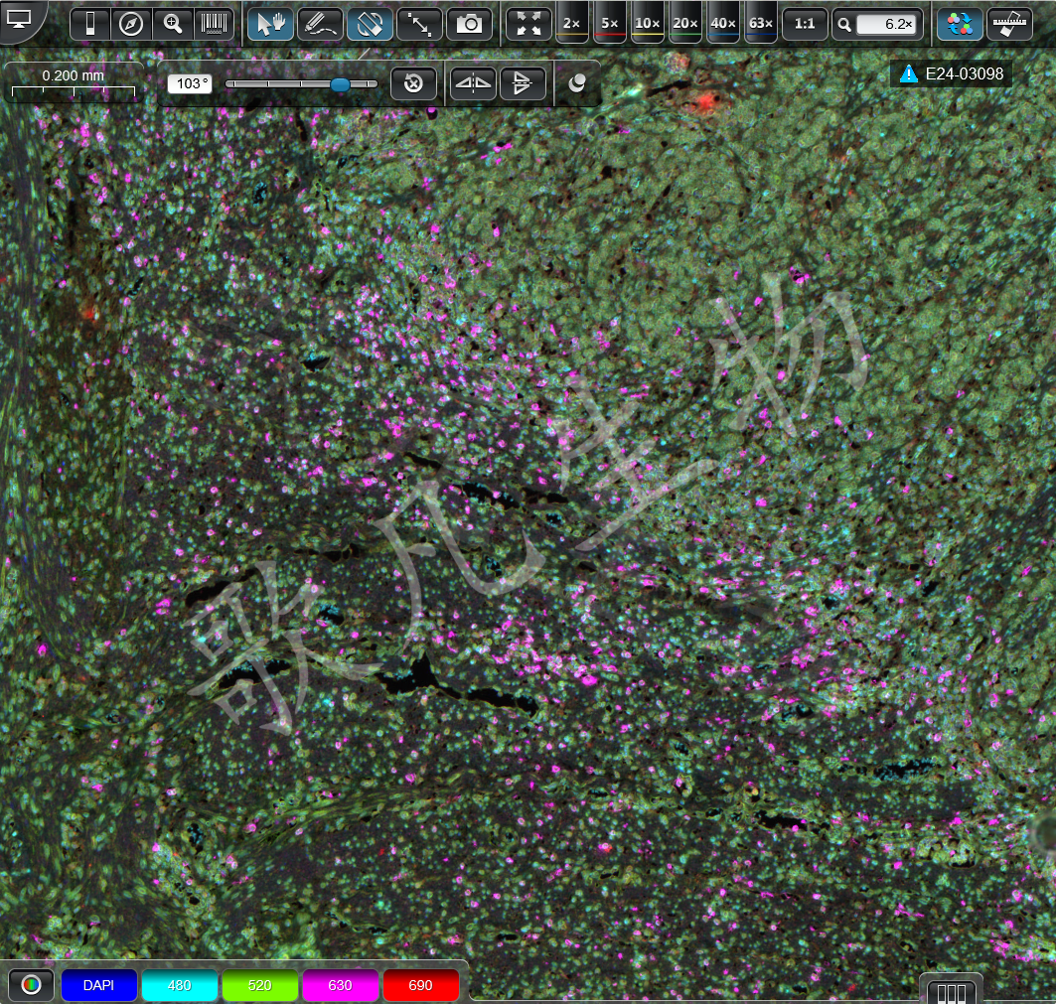Toggle the DAPI channel
The width and height of the screenshot is (1056, 1004).
(x=99, y=985)
